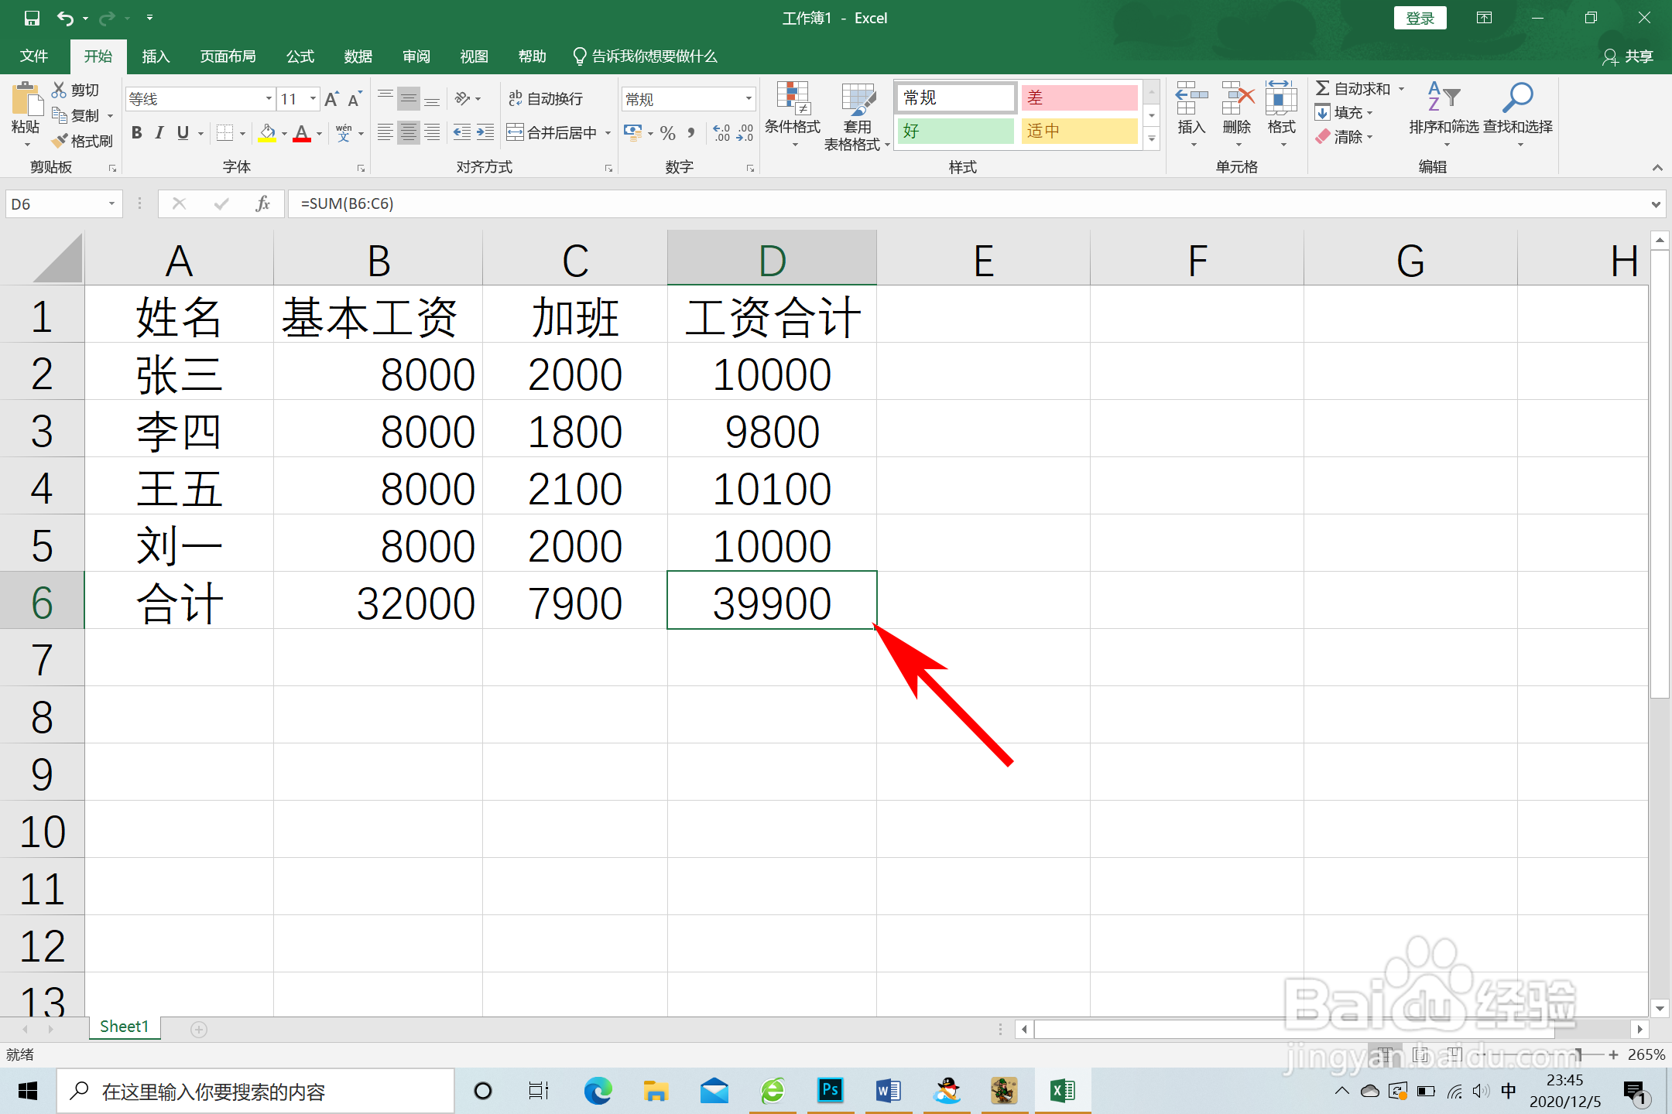Toggle Italic formatting
The width and height of the screenshot is (1672, 1114).
(159, 133)
